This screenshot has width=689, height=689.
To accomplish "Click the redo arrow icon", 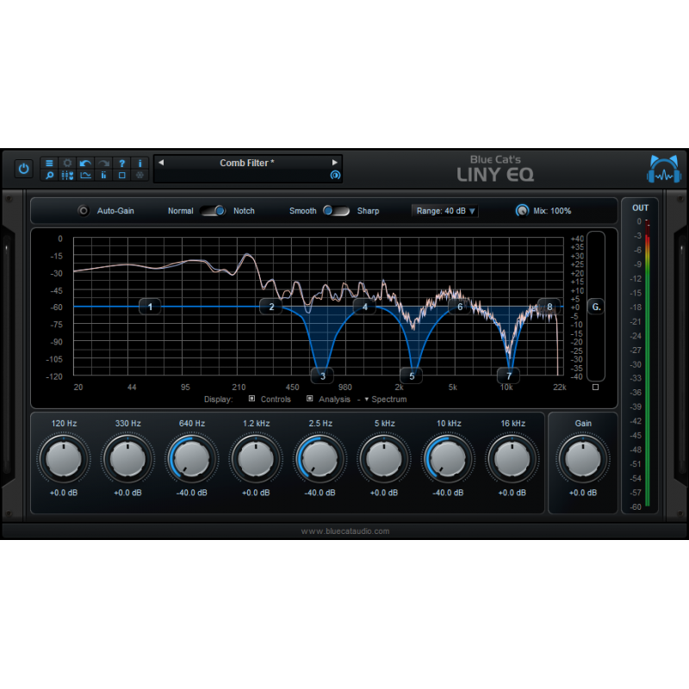I will 102,163.
